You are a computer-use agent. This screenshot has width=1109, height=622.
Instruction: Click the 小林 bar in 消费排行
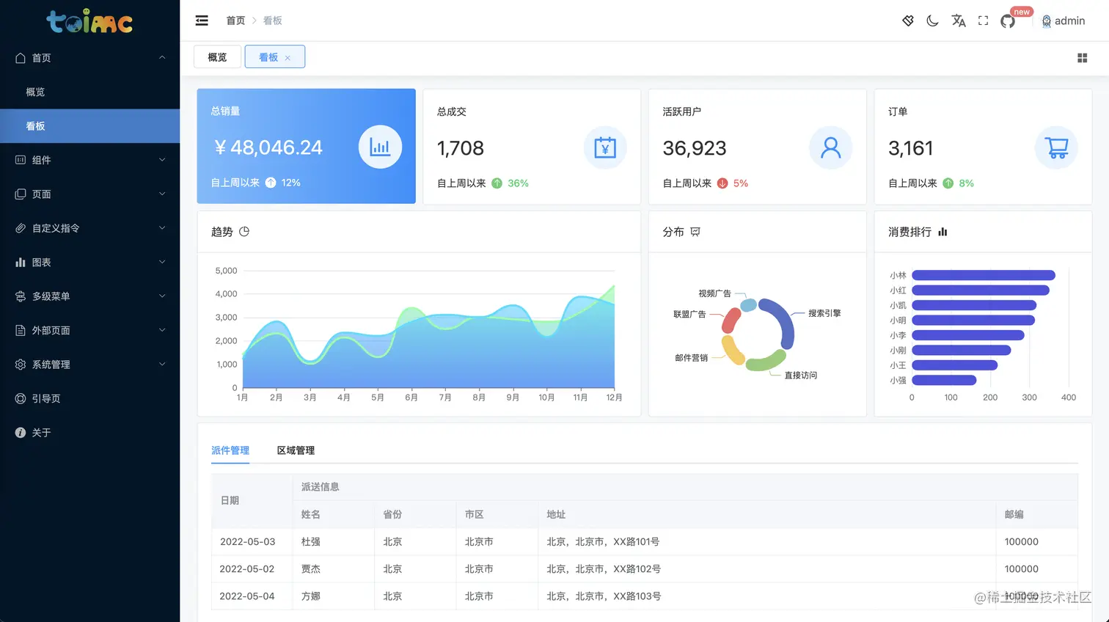pos(984,275)
